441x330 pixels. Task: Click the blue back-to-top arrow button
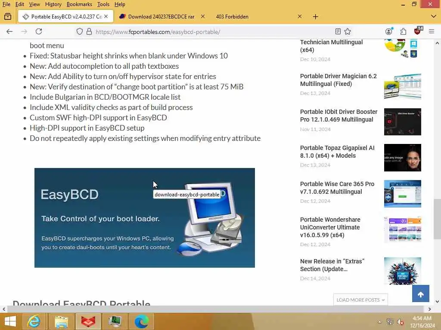pyautogui.click(x=420, y=293)
